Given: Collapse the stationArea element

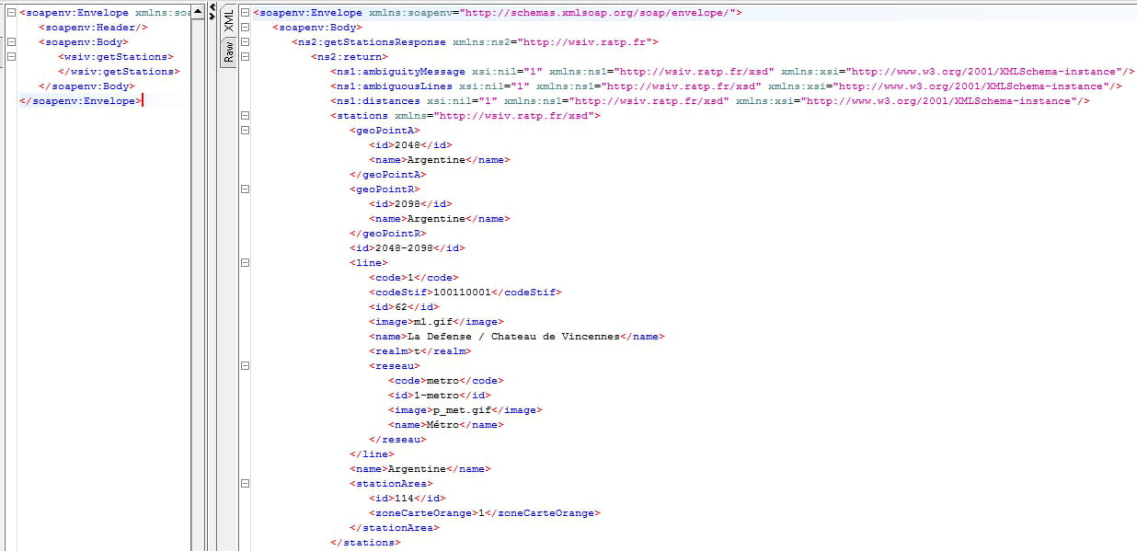Looking at the screenshot, I should (245, 484).
